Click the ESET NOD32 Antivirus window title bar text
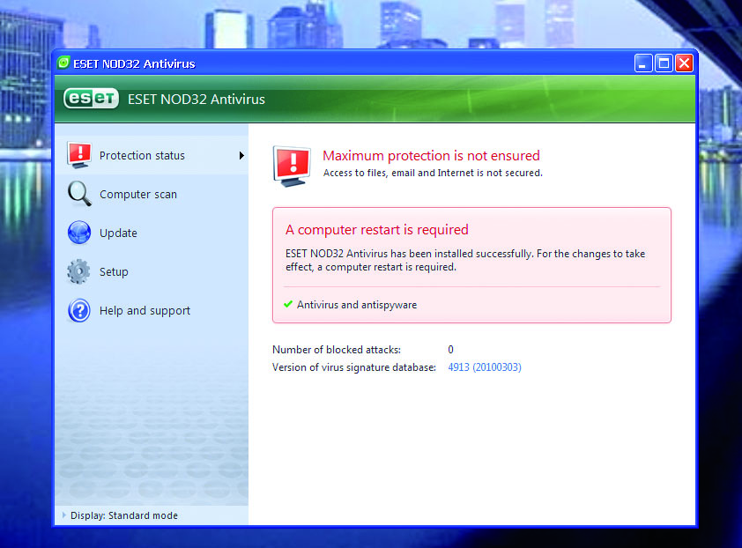This screenshot has height=548, width=742. pos(134,63)
